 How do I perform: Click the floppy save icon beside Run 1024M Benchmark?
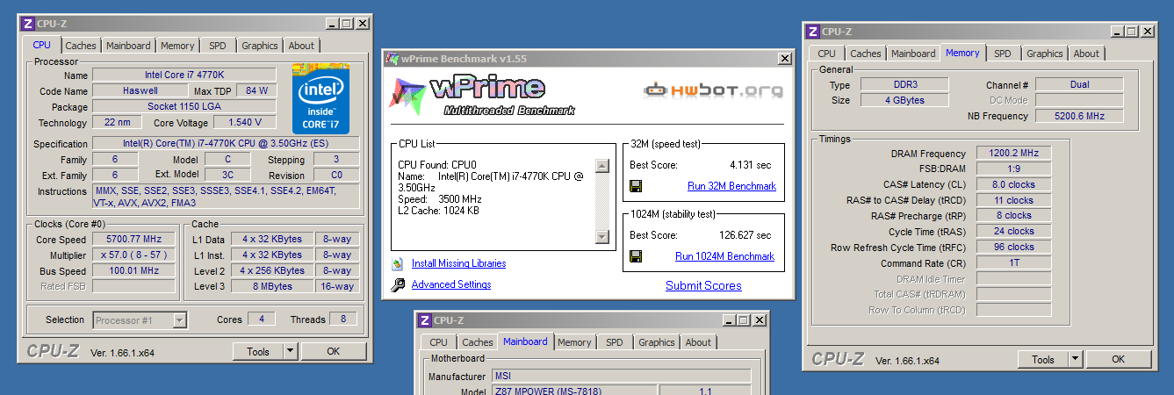pyautogui.click(x=636, y=256)
